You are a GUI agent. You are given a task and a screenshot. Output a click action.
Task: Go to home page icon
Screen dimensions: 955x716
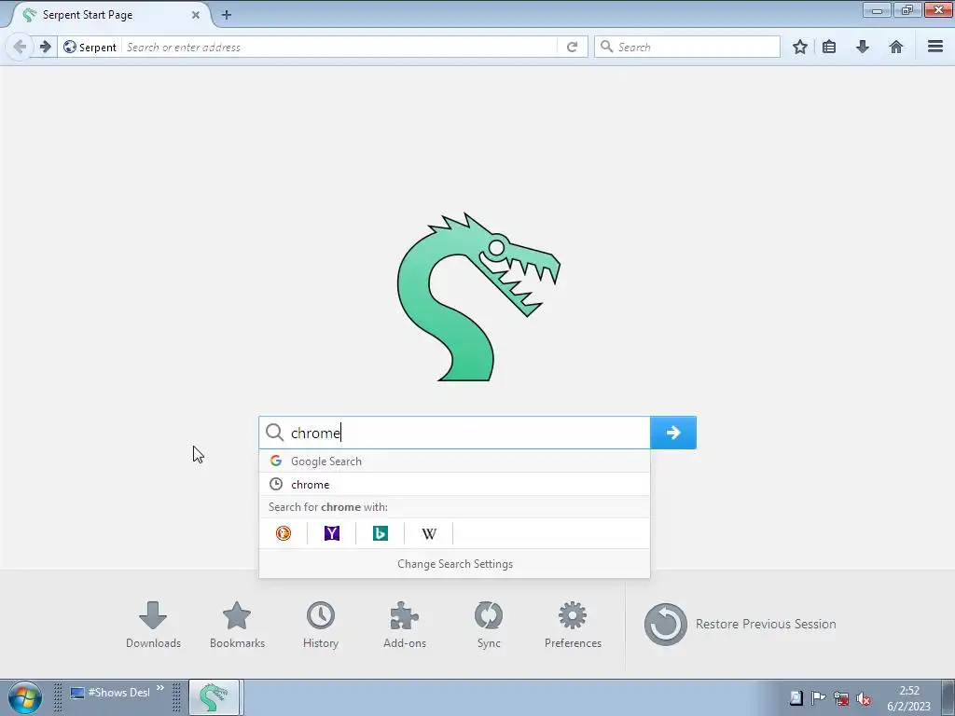click(896, 47)
